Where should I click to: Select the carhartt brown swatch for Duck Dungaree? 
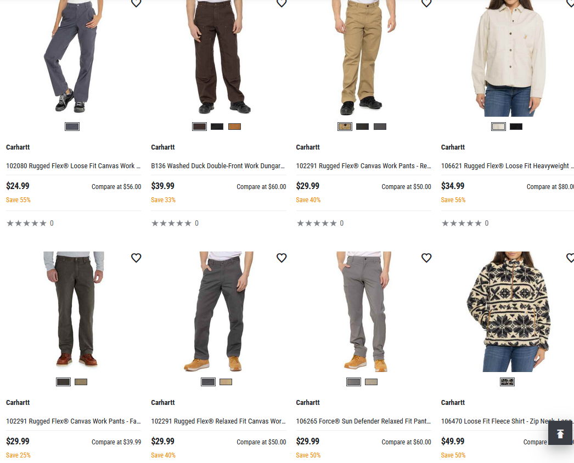click(x=234, y=127)
